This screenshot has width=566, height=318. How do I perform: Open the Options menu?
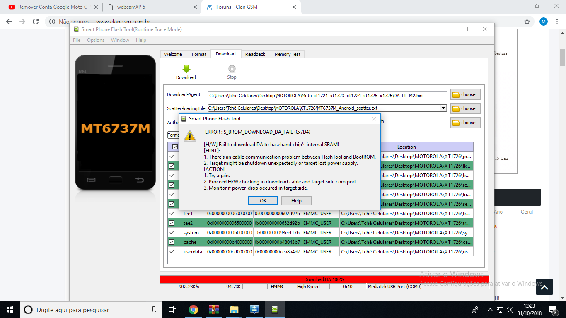tap(96, 40)
